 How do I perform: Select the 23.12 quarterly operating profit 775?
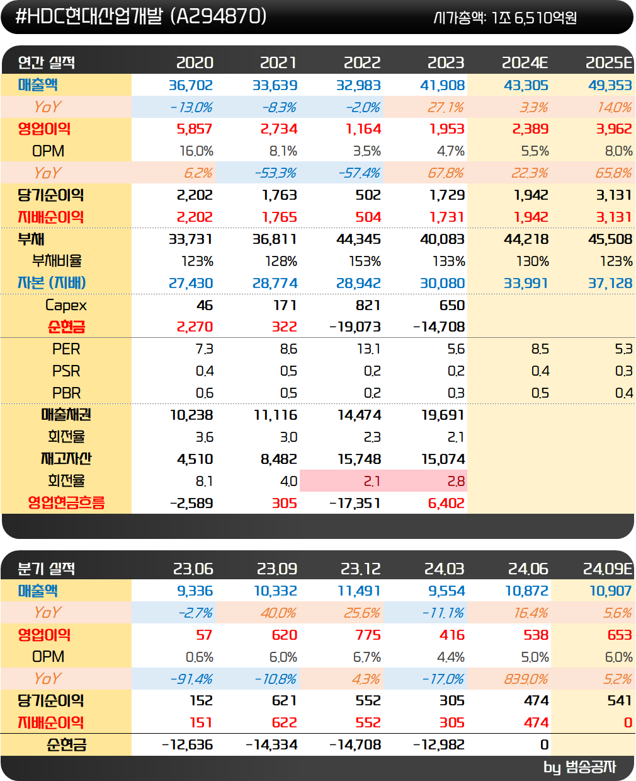(x=368, y=635)
